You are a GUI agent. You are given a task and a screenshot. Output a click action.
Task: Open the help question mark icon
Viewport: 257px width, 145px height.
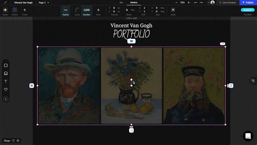13,141
